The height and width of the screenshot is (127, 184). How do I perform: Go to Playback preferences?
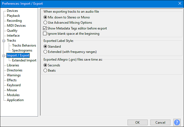[x=13, y=16]
